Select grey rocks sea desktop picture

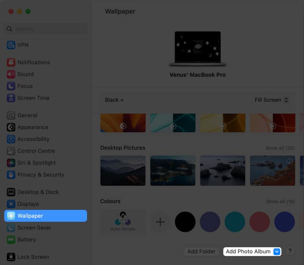point(223,170)
